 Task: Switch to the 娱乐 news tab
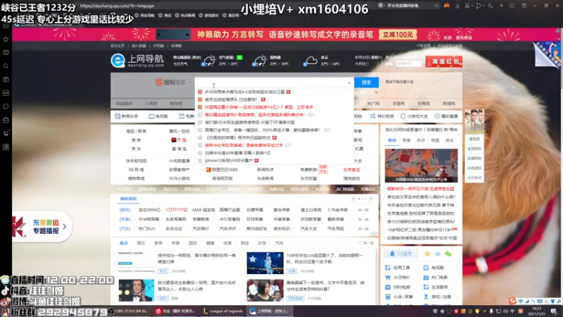tap(141, 243)
